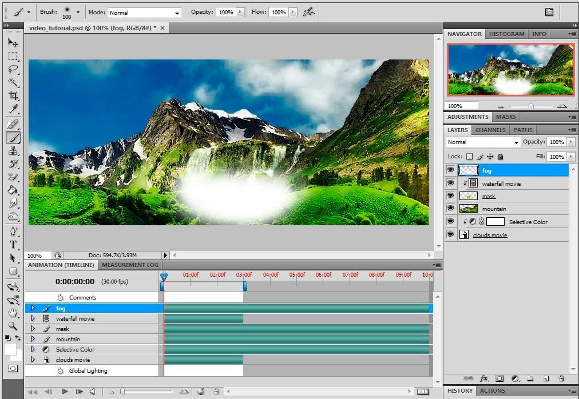Select the Magic Wand tool
The width and height of the screenshot is (579, 399).
[x=13, y=82]
